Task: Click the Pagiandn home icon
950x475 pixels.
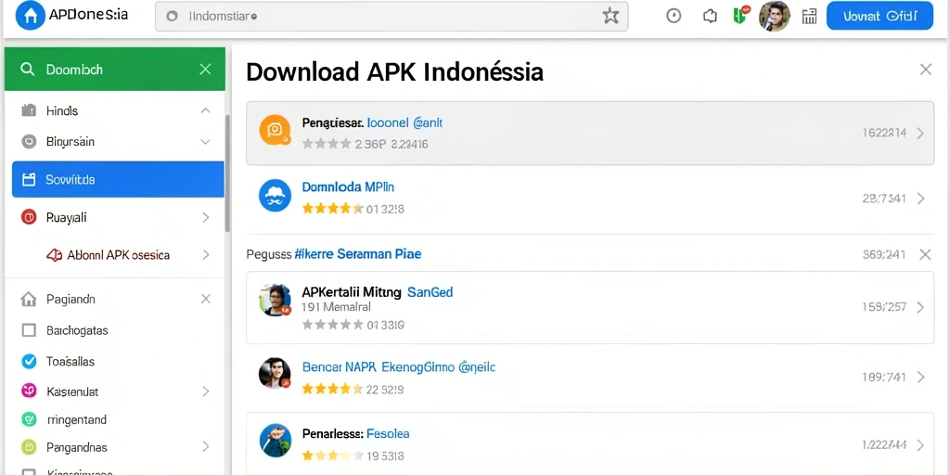Action: click(x=29, y=299)
